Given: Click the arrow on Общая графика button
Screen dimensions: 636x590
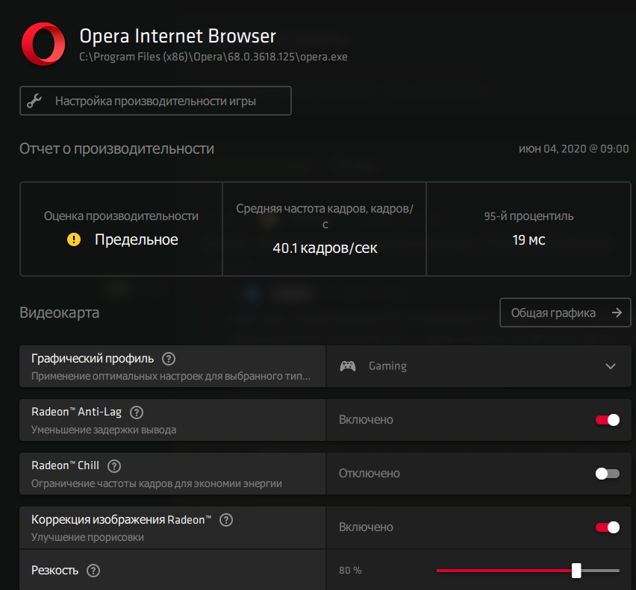Looking at the screenshot, I should click(616, 313).
